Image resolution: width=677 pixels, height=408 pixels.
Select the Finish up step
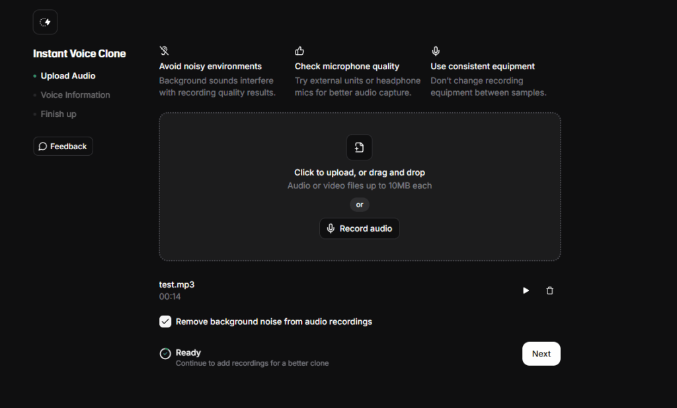tap(58, 114)
